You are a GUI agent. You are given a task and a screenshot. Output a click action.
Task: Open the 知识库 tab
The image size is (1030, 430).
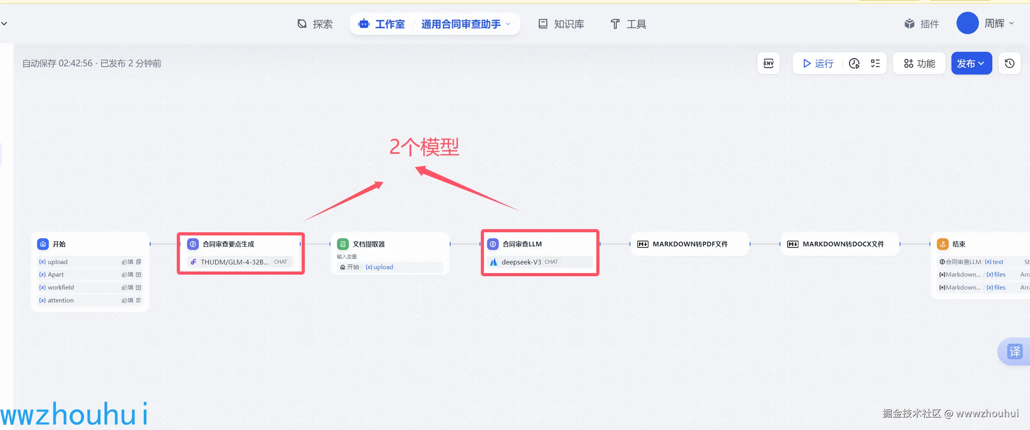[x=561, y=24]
